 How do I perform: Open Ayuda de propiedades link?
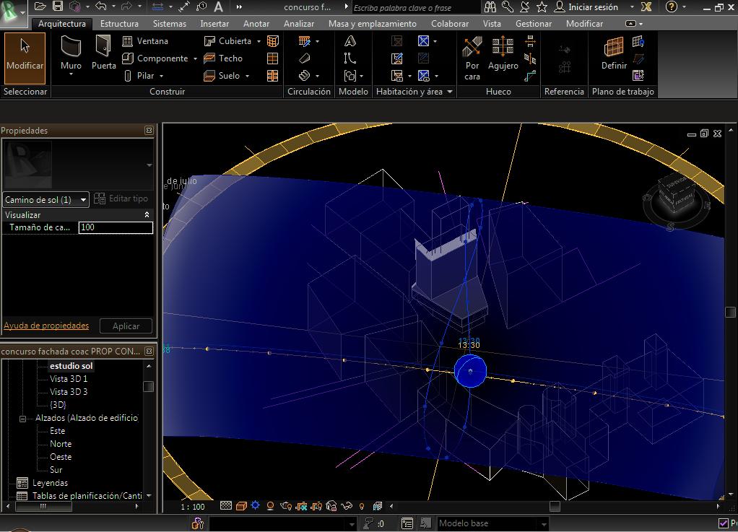tap(46, 326)
